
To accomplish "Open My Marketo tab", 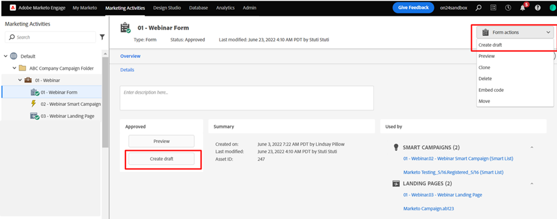I will pyautogui.click(x=85, y=8).
